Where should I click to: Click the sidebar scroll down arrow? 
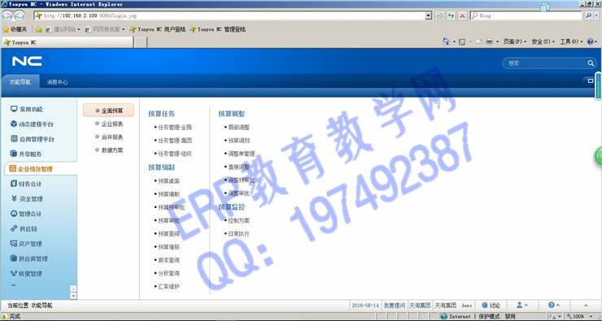point(73,296)
